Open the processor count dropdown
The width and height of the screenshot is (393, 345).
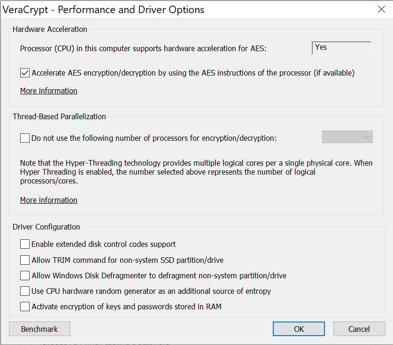(x=347, y=137)
